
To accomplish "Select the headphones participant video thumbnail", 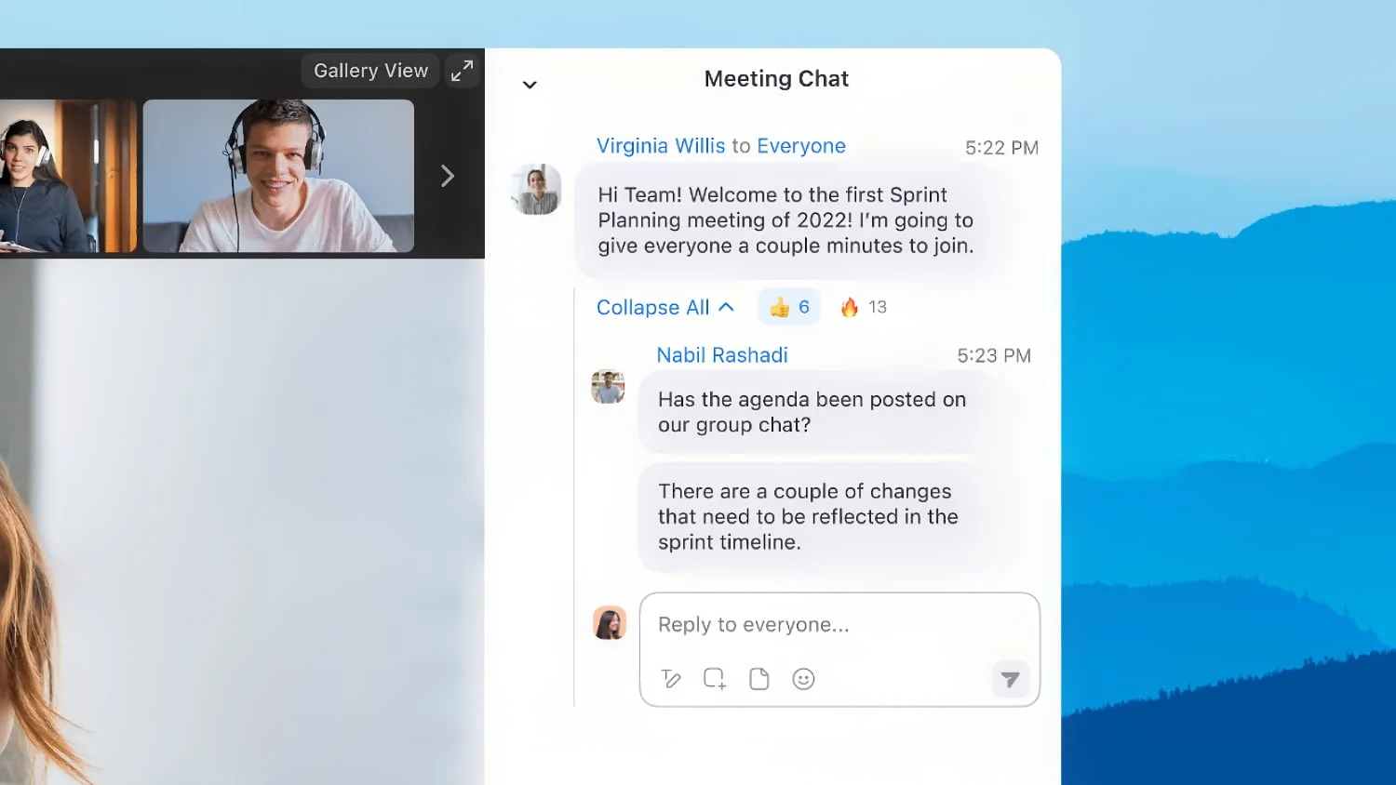I will 278,176.
